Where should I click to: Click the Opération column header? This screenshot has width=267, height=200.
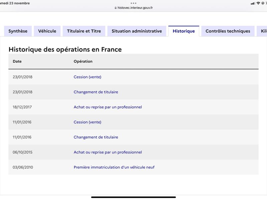coord(83,61)
